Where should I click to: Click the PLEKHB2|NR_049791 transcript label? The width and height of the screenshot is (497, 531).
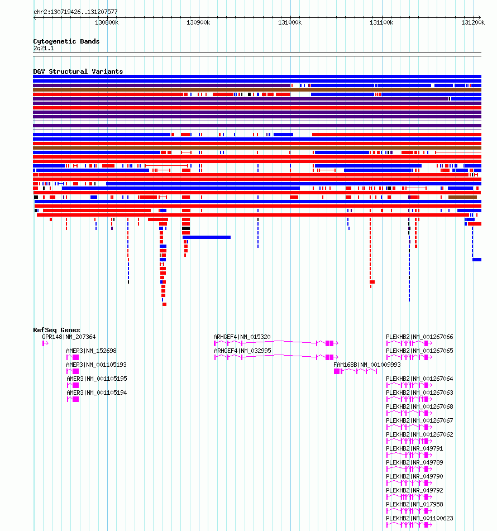point(414,448)
